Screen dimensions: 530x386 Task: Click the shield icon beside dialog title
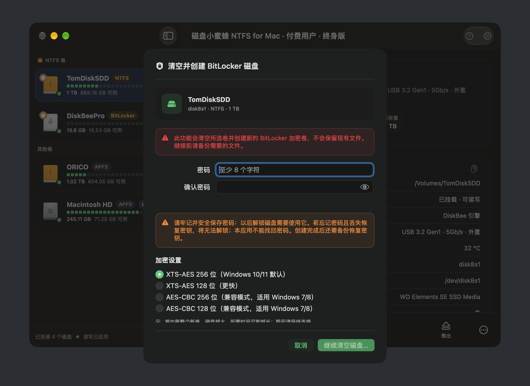(160, 66)
